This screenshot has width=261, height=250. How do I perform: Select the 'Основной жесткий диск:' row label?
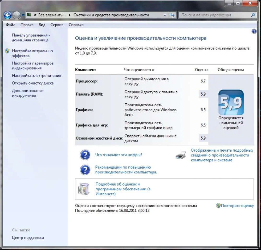pyautogui.click(x=99, y=138)
